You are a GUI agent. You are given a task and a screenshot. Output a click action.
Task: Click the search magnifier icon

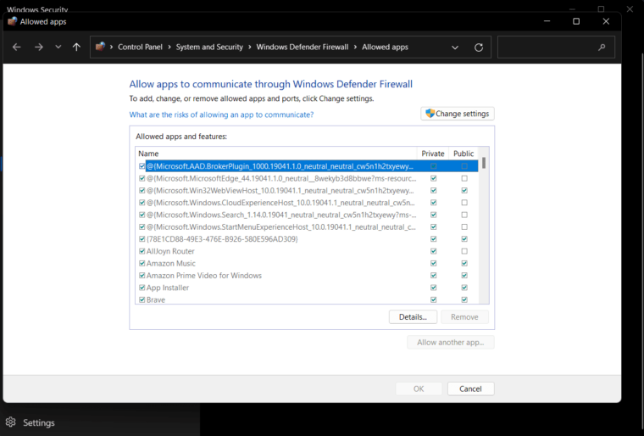[x=602, y=48]
